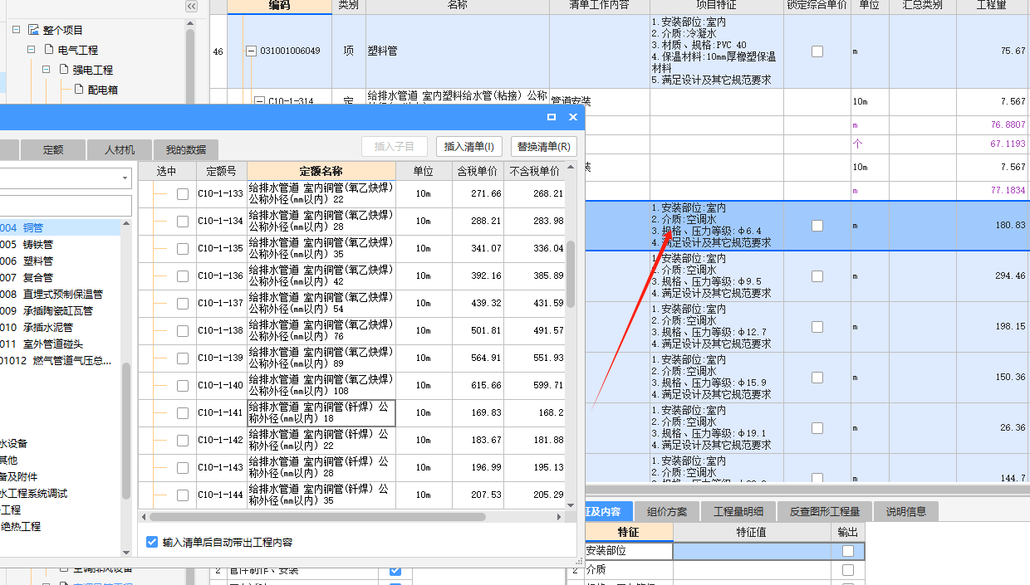The image size is (1030, 585).
Task: Switch to the 定额 tab
Action: [x=53, y=150]
